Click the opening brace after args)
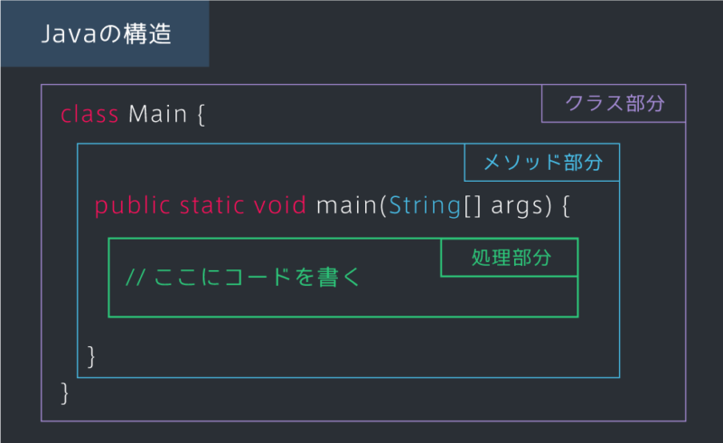723x443 pixels. [x=566, y=206]
